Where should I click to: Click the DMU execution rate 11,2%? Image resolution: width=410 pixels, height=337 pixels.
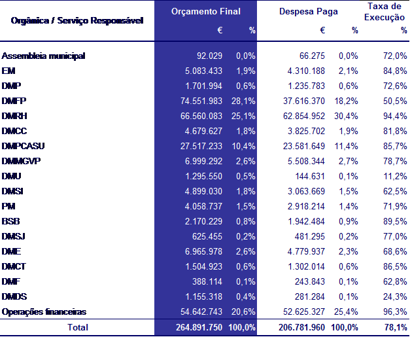395,176
